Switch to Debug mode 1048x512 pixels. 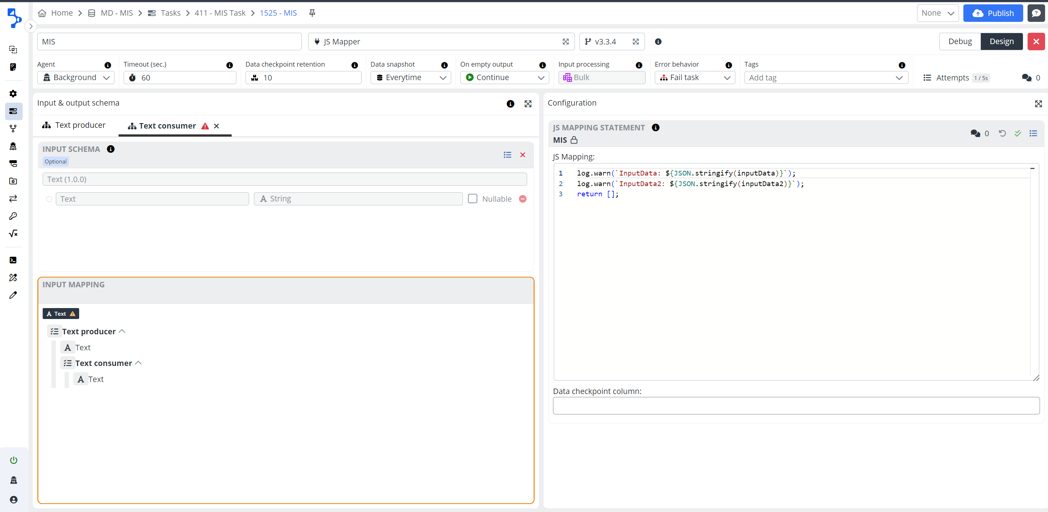click(x=959, y=42)
